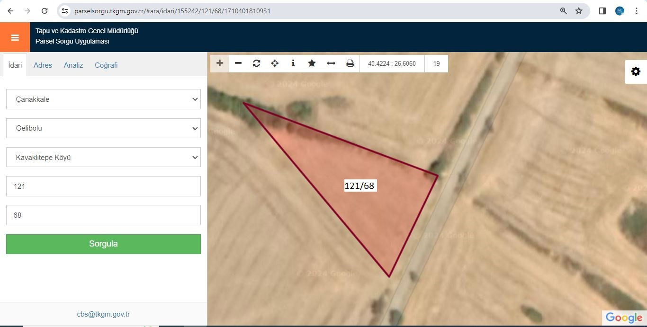This screenshot has width=647, height=327.
Task: Open the info tool in map toolbar
Action: tap(293, 63)
